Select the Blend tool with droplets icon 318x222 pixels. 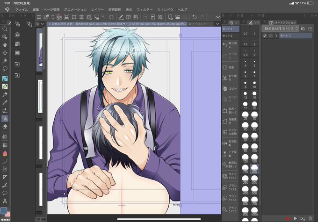5,136
